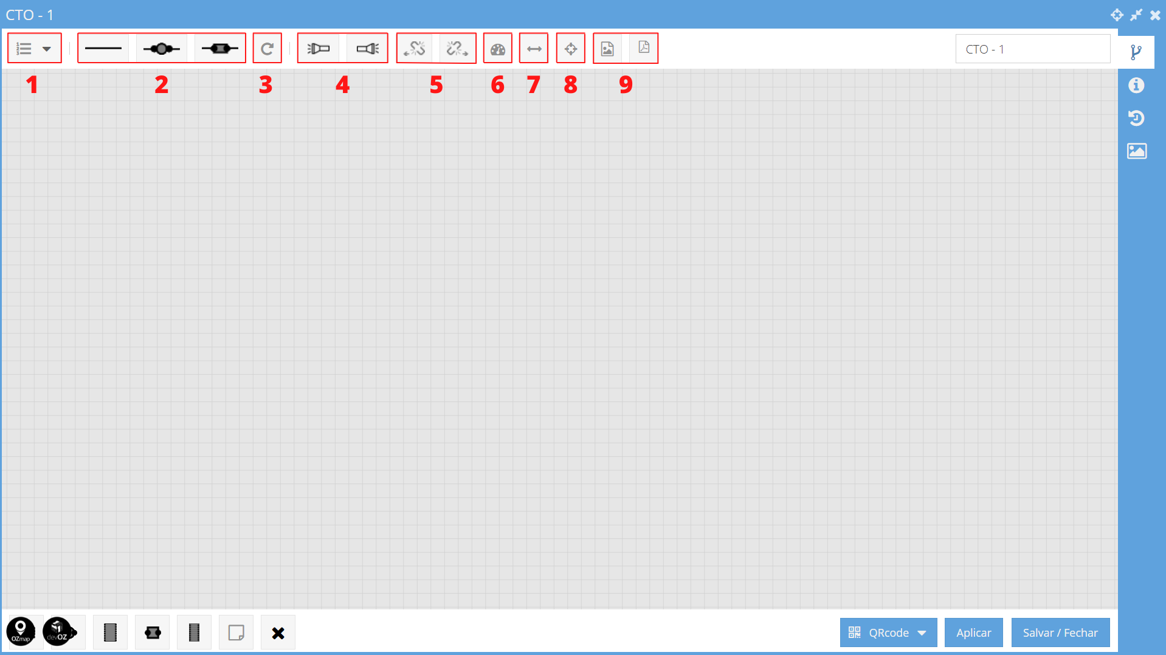Click the devOZ logo icon

coord(58,632)
